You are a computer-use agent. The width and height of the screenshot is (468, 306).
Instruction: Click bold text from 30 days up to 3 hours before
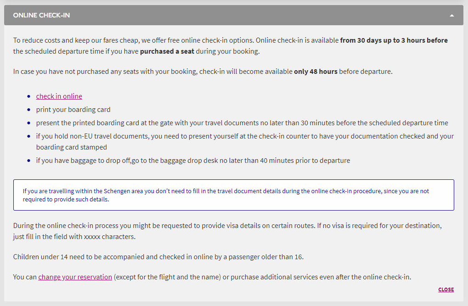[394, 40]
